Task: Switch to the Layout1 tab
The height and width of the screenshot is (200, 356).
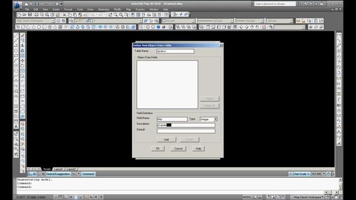Action: coord(58,169)
